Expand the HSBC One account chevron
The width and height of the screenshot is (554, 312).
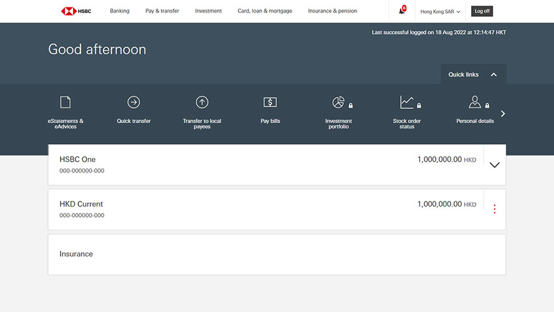point(495,165)
